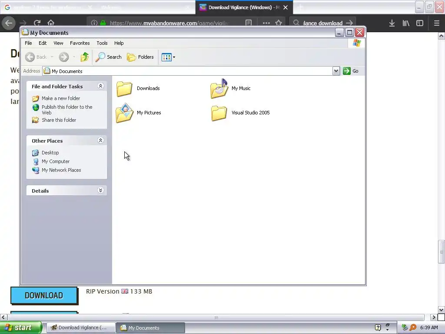
Task: Click the Views icon in Explorer toolbar
Action: tap(166, 57)
